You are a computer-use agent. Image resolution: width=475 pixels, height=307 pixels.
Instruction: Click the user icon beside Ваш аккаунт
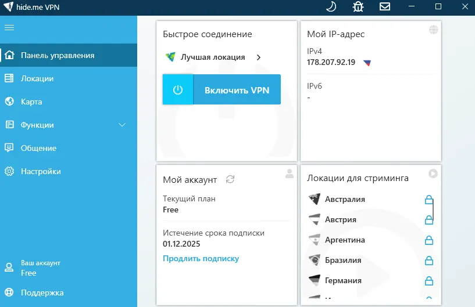[x=9, y=268]
